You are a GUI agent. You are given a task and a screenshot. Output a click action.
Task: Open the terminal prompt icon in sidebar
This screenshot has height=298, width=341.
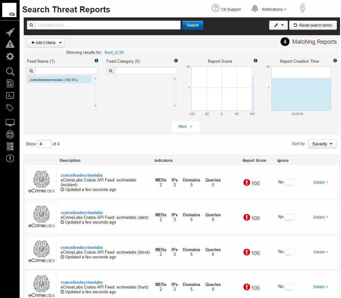[x=10, y=96]
